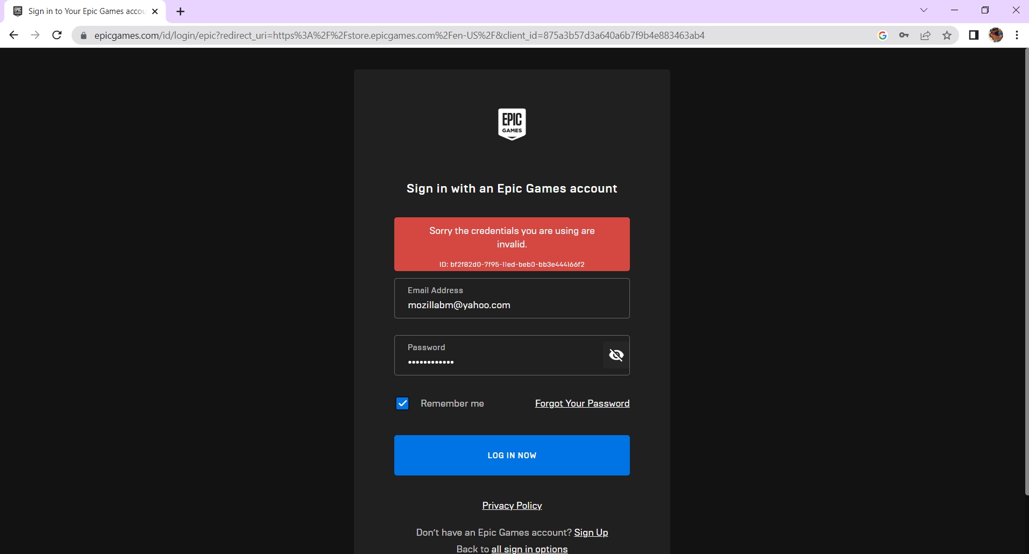
Task: Click the site security lock icon
Action: tap(83, 35)
